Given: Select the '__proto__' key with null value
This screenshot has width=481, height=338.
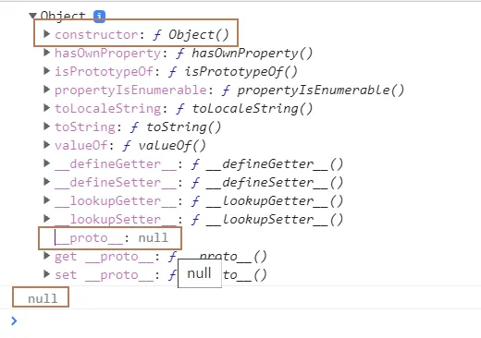Looking at the screenshot, I should click(x=89, y=238).
